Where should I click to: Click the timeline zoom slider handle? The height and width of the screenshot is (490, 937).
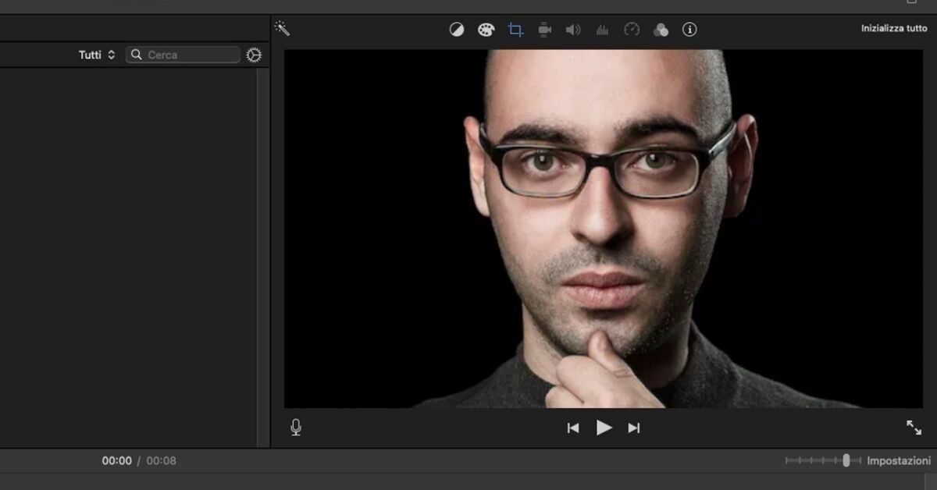tap(846, 460)
